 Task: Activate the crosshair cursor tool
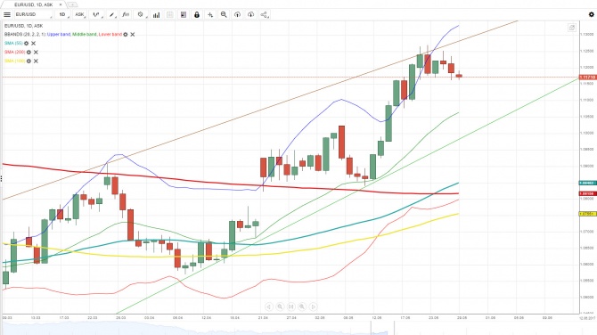210,15
